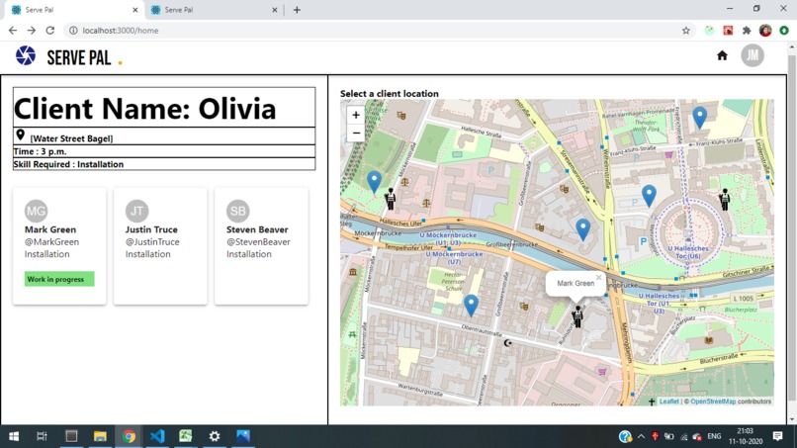
Task: Open Task View in taskbar
Action: [x=42, y=436]
